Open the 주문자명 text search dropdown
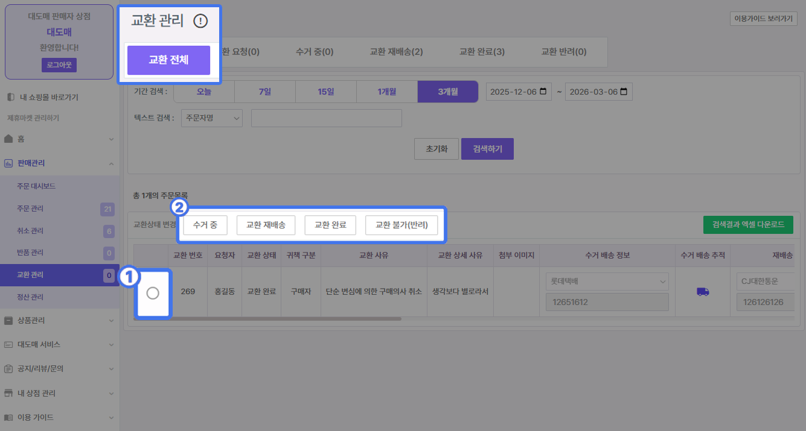 pyautogui.click(x=211, y=118)
